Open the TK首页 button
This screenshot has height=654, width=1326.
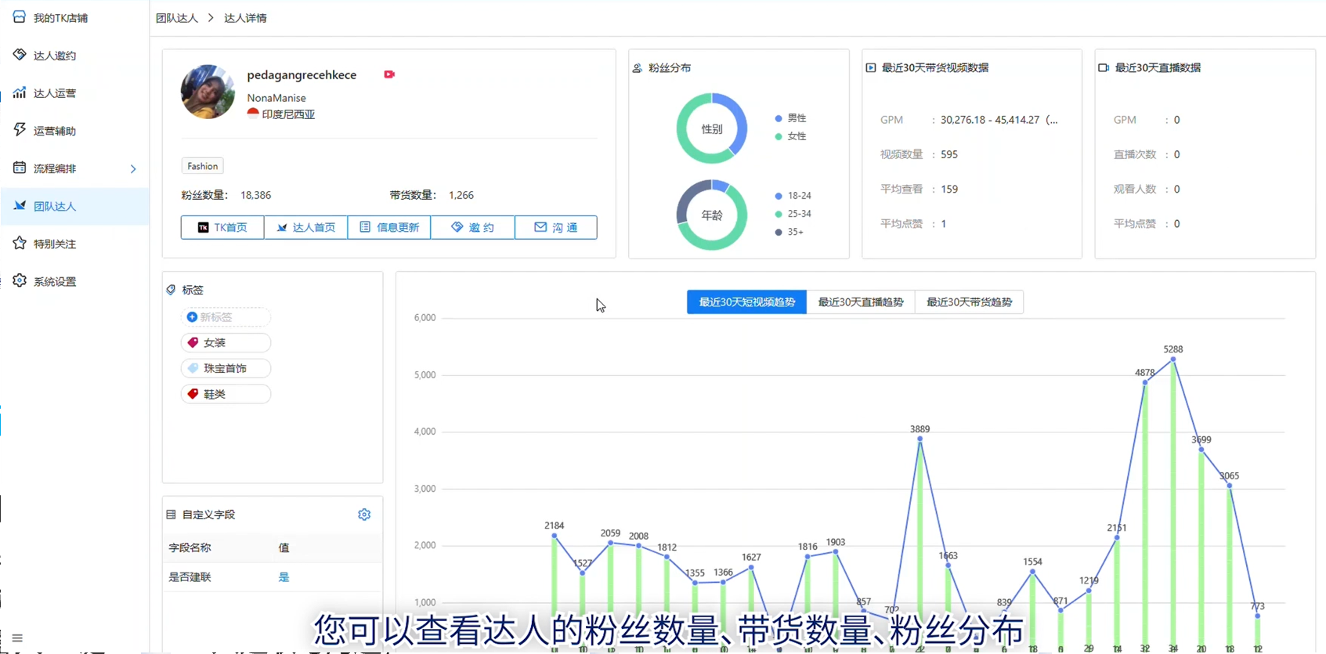(222, 227)
